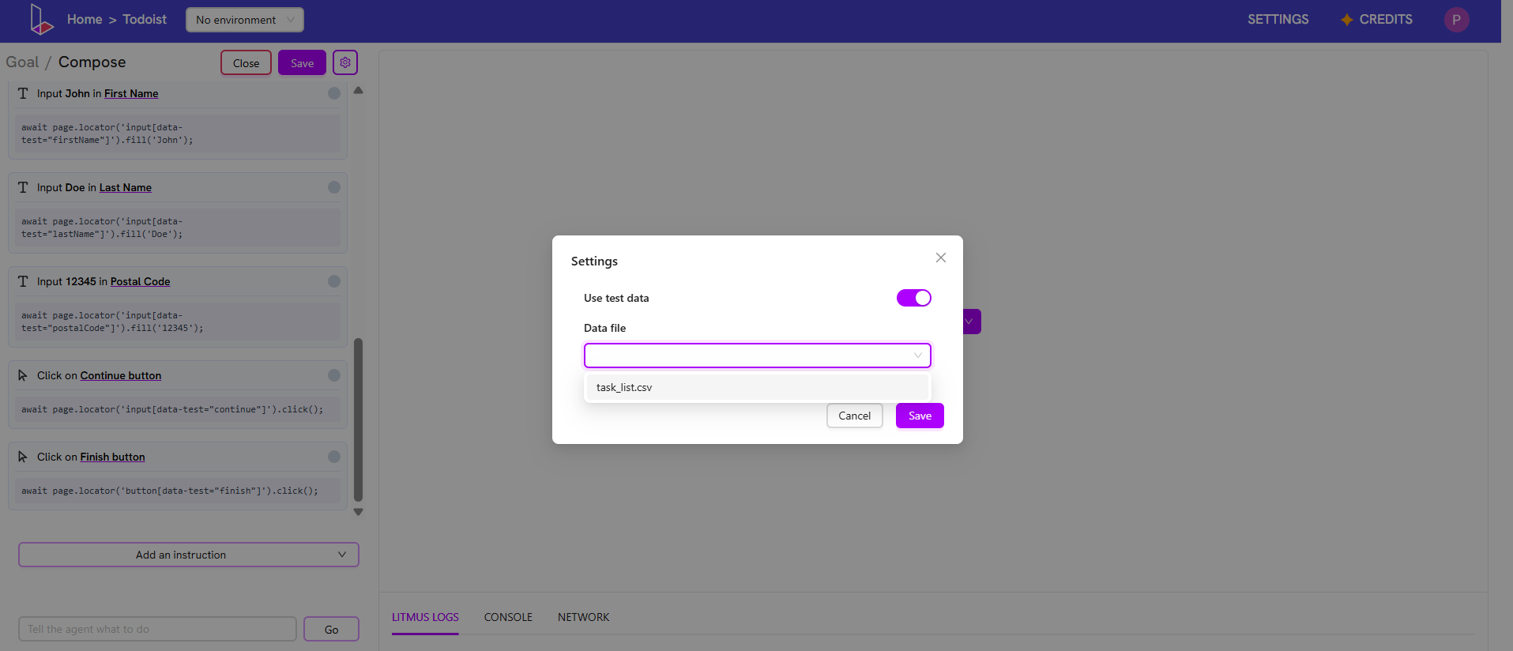Toggle the status circle on Finish button step
The height and width of the screenshot is (651, 1513).
tap(334, 457)
